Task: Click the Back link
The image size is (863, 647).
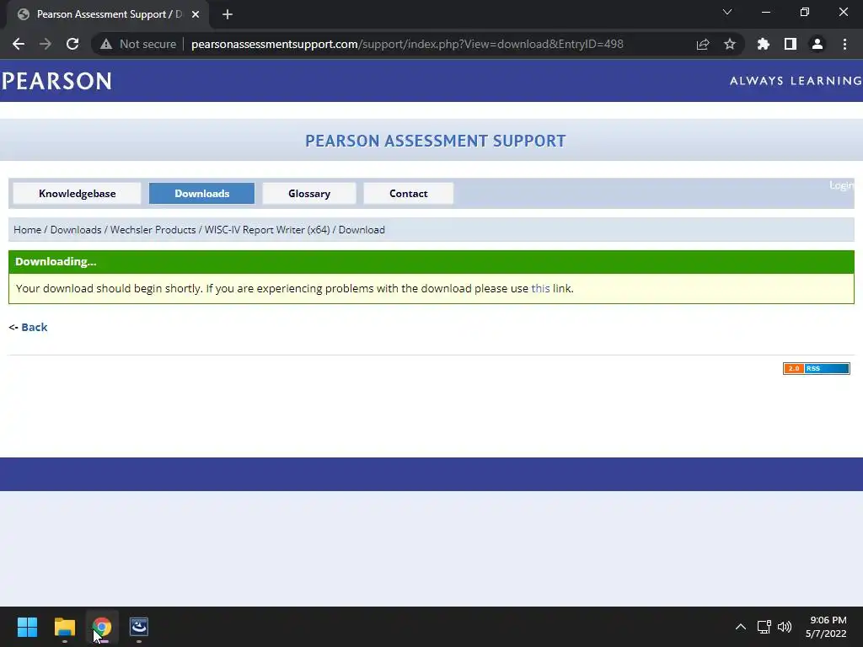Action: (34, 327)
